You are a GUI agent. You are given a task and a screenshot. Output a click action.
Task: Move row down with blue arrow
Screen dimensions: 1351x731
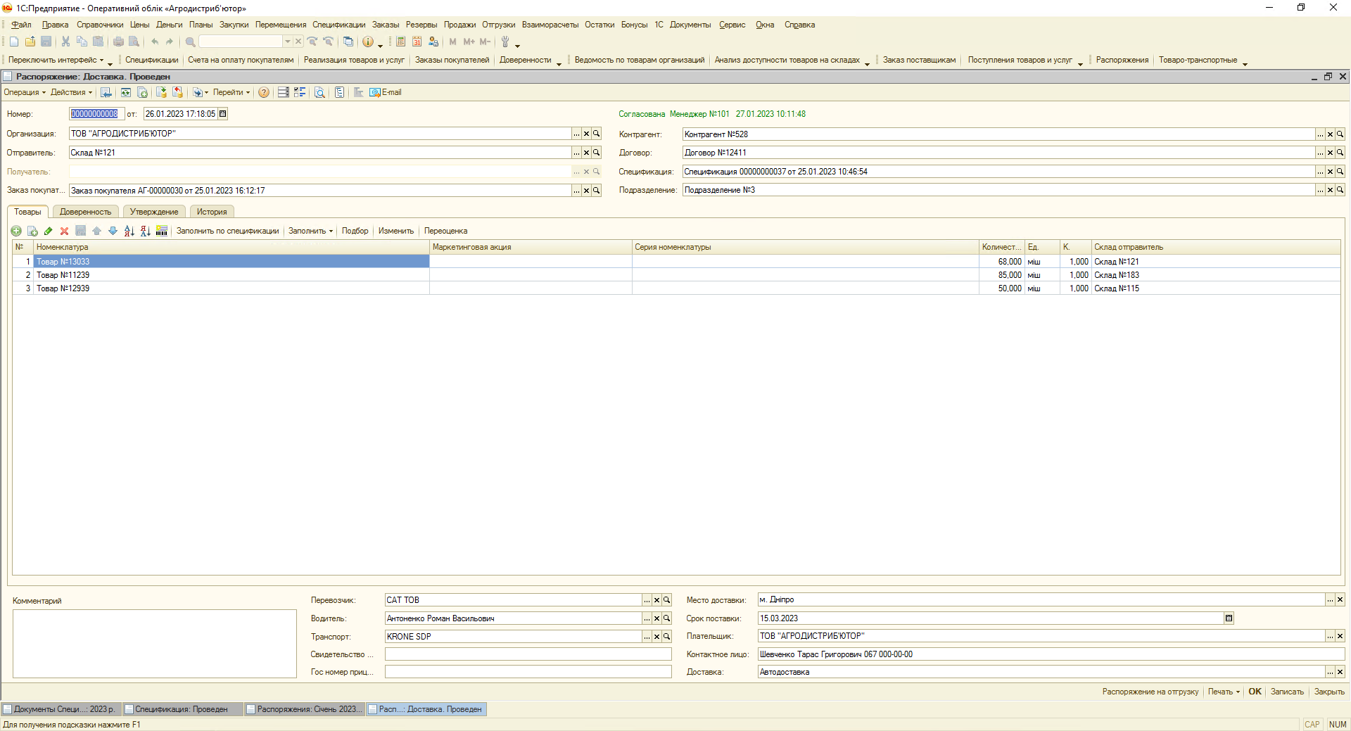pyautogui.click(x=113, y=231)
